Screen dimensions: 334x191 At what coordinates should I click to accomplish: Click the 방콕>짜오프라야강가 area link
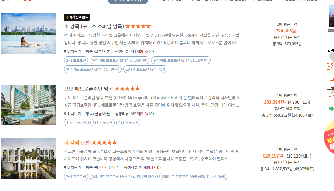click(102, 168)
